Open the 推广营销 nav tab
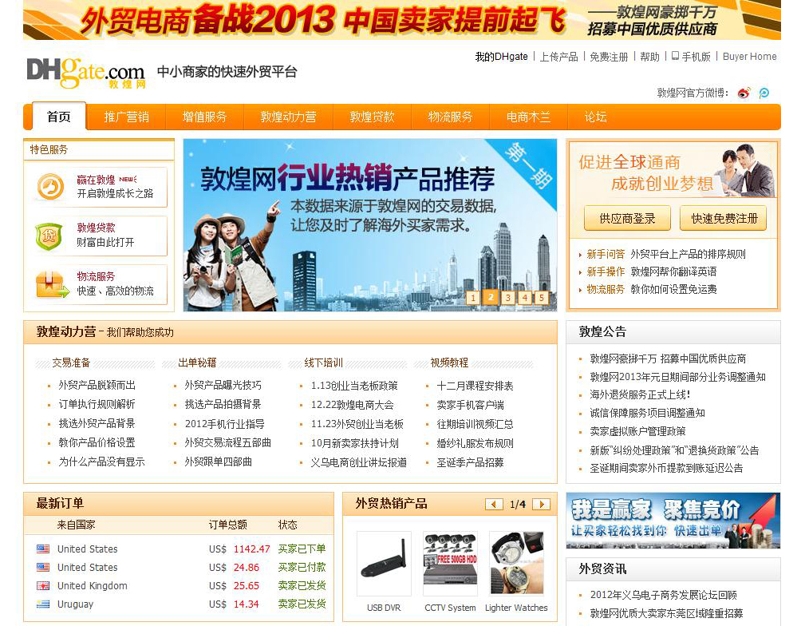 click(x=126, y=117)
